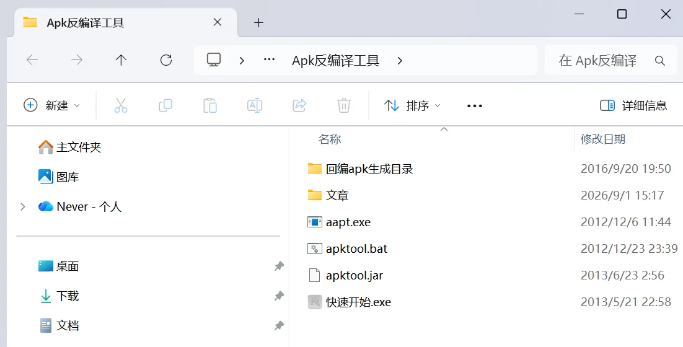Sort by 名称 column header
The image size is (683, 347).
[330, 139]
